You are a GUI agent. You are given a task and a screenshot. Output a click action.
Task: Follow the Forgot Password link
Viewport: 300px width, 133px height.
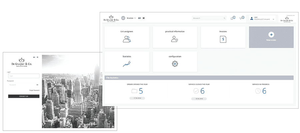click(34, 90)
